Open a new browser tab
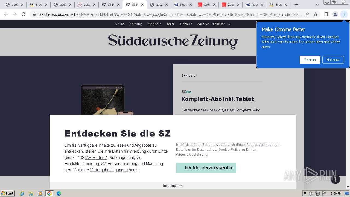Image resolution: width=350 pixels, height=197 pixels. click(296, 5)
